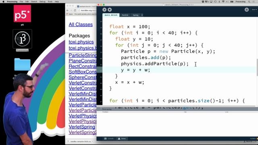Open the toxi.physics.b package link
The width and height of the screenshot is (258, 145).
click(83, 48)
